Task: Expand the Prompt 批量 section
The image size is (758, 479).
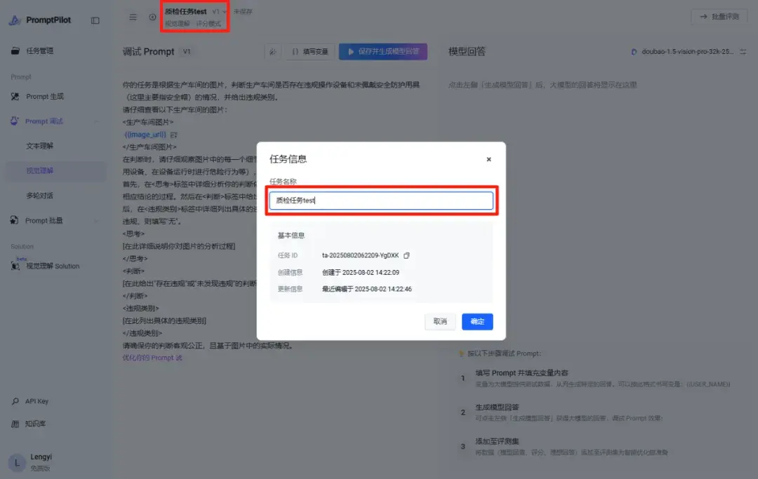Action: coord(95,221)
